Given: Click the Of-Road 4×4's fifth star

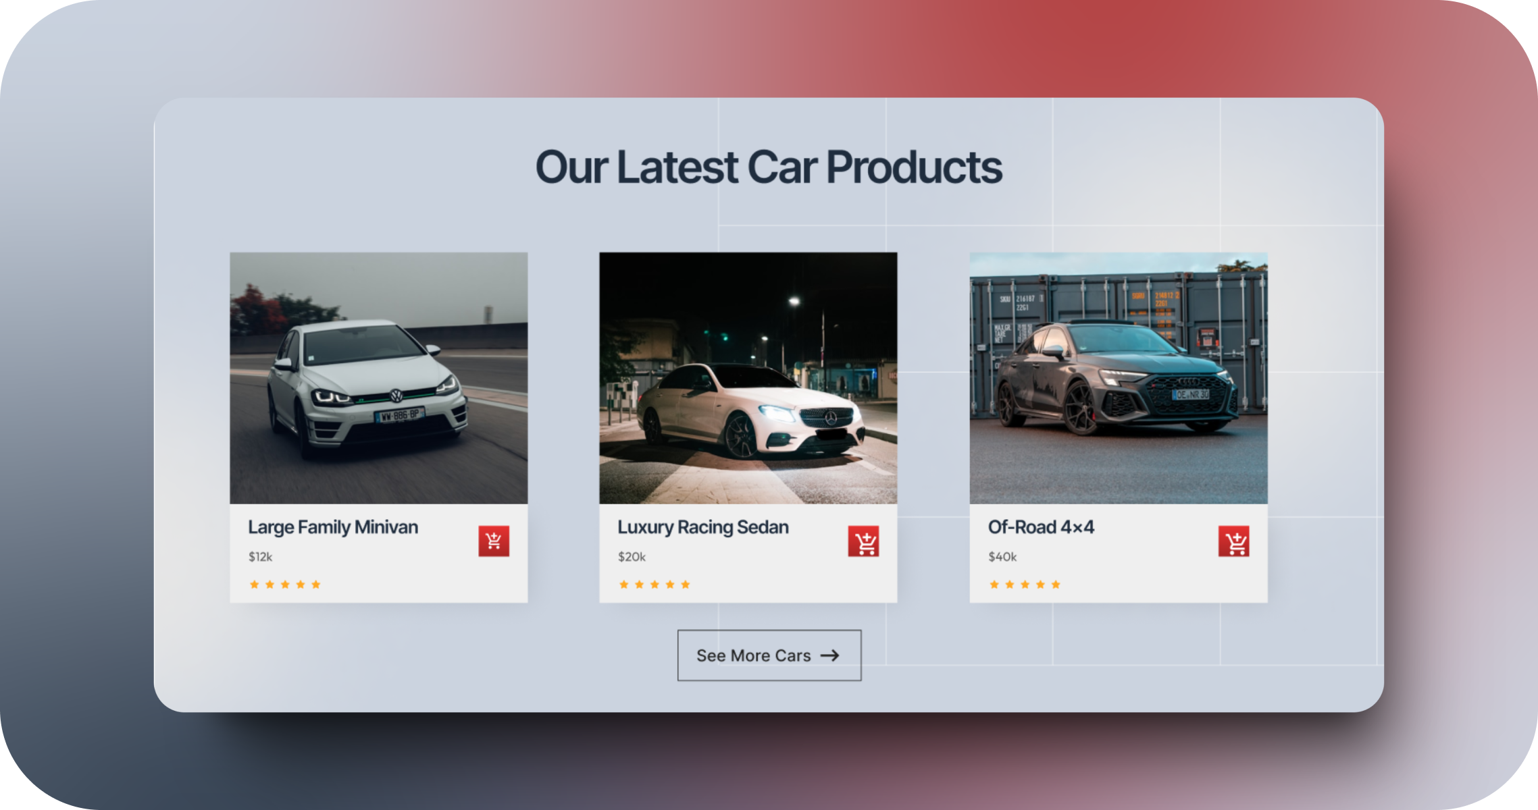Looking at the screenshot, I should tap(1056, 585).
